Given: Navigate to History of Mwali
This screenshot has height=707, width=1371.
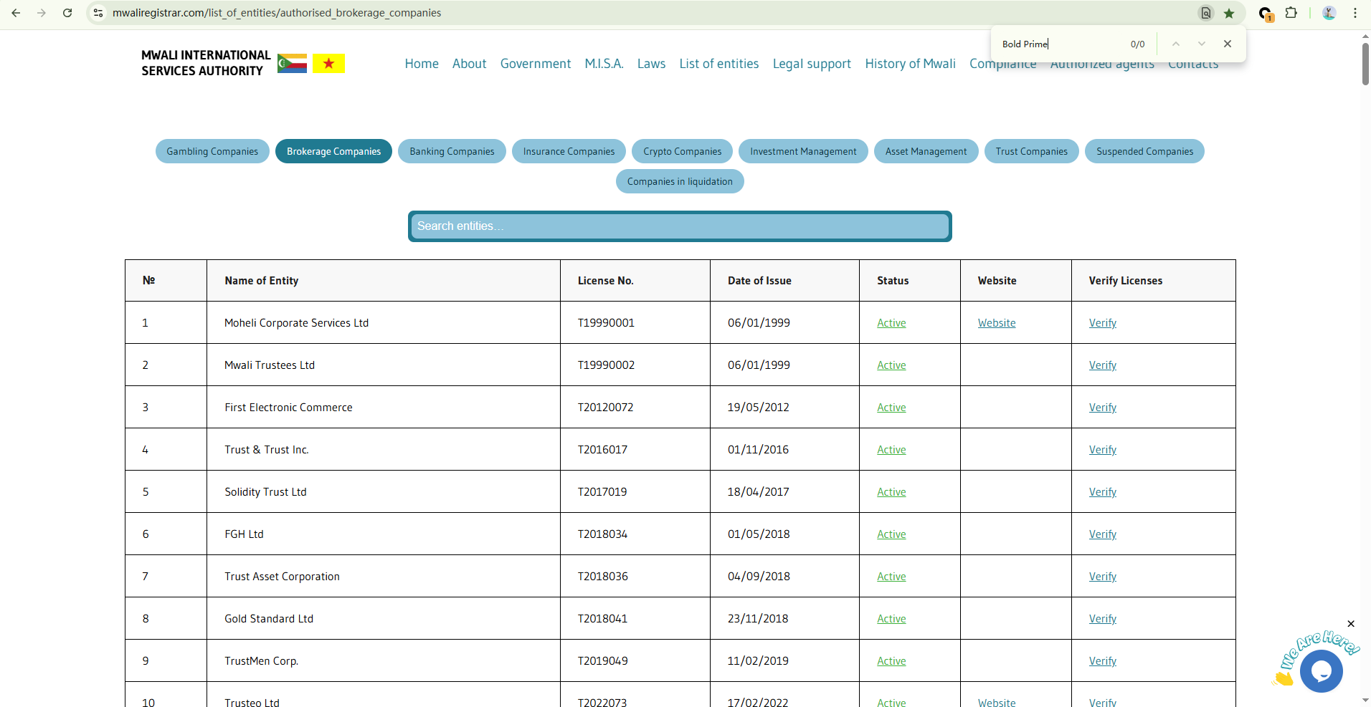Looking at the screenshot, I should tap(910, 64).
